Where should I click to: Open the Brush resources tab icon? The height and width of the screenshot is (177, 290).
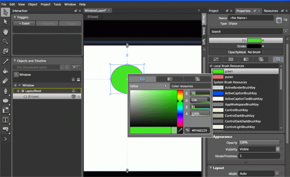(278, 59)
